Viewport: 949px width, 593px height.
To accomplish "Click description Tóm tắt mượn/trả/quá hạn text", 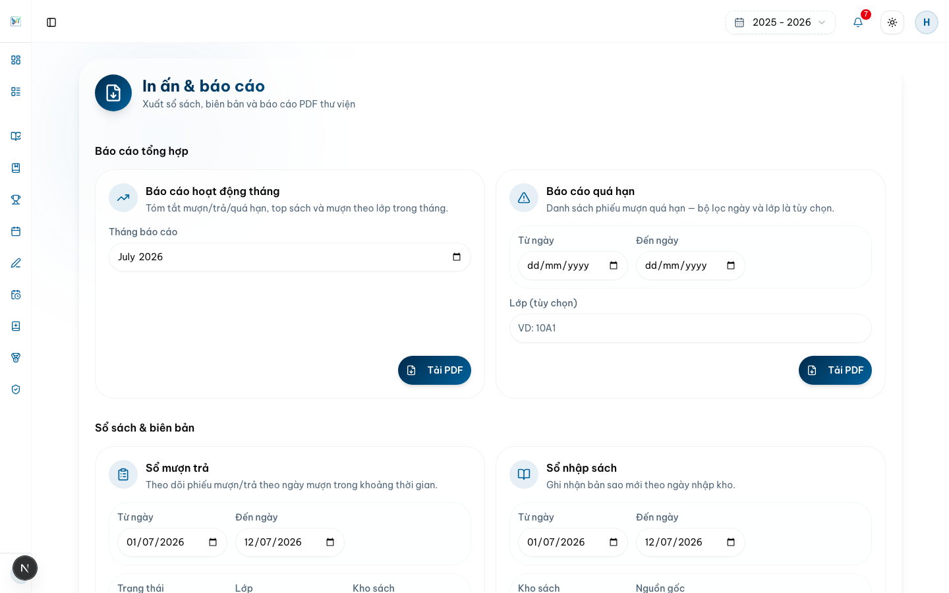I will 297,208.
